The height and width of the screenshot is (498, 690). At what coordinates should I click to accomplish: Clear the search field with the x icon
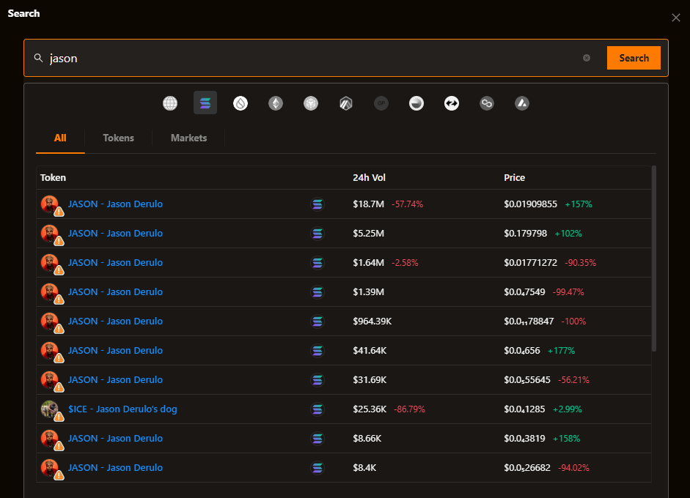587,58
